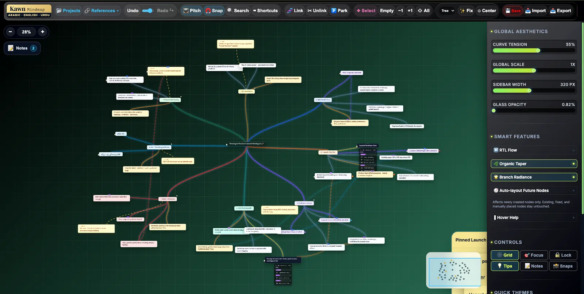Toggle the Snap magnet tool
Screen dimensions: 584x294
click(214, 11)
